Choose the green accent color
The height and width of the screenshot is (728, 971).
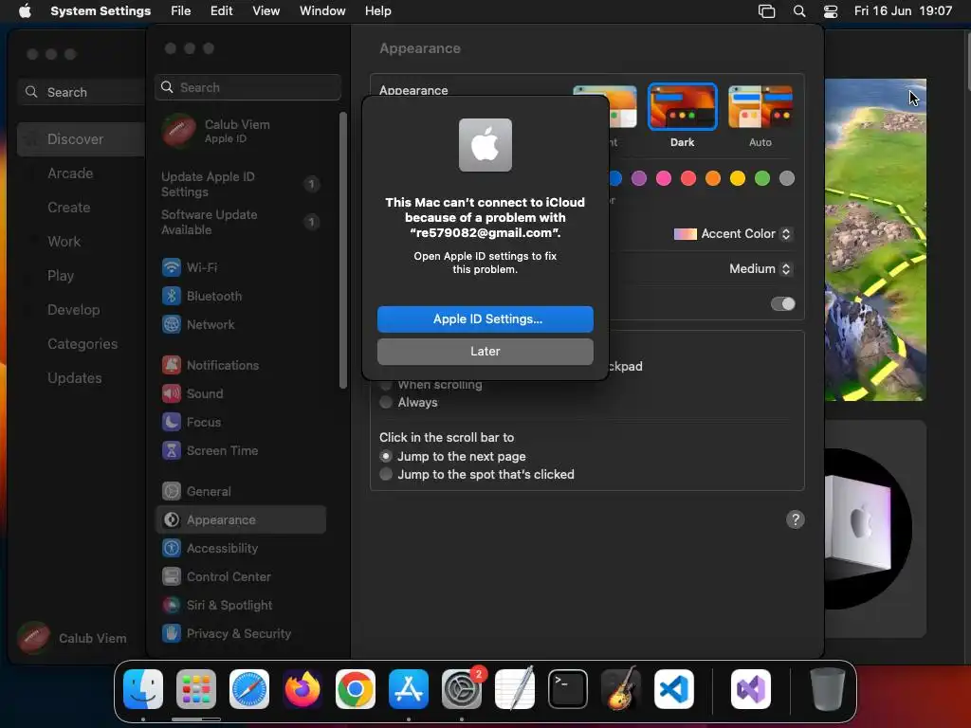pyautogui.click(x=762, y=178)
